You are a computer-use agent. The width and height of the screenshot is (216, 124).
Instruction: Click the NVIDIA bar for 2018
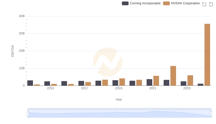[105, 83]
